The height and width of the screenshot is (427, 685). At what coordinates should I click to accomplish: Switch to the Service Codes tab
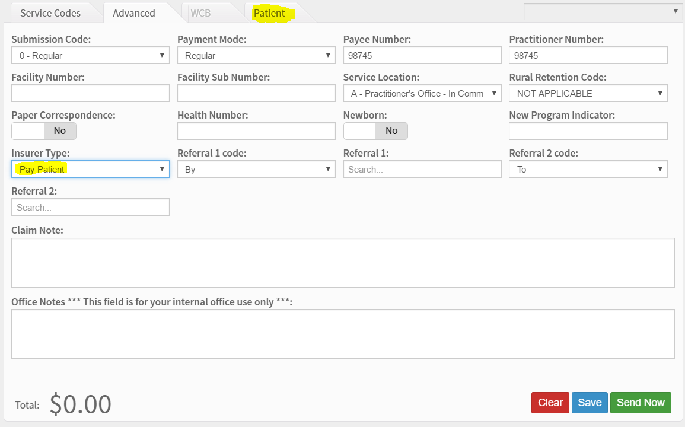[x=50, y=13]
